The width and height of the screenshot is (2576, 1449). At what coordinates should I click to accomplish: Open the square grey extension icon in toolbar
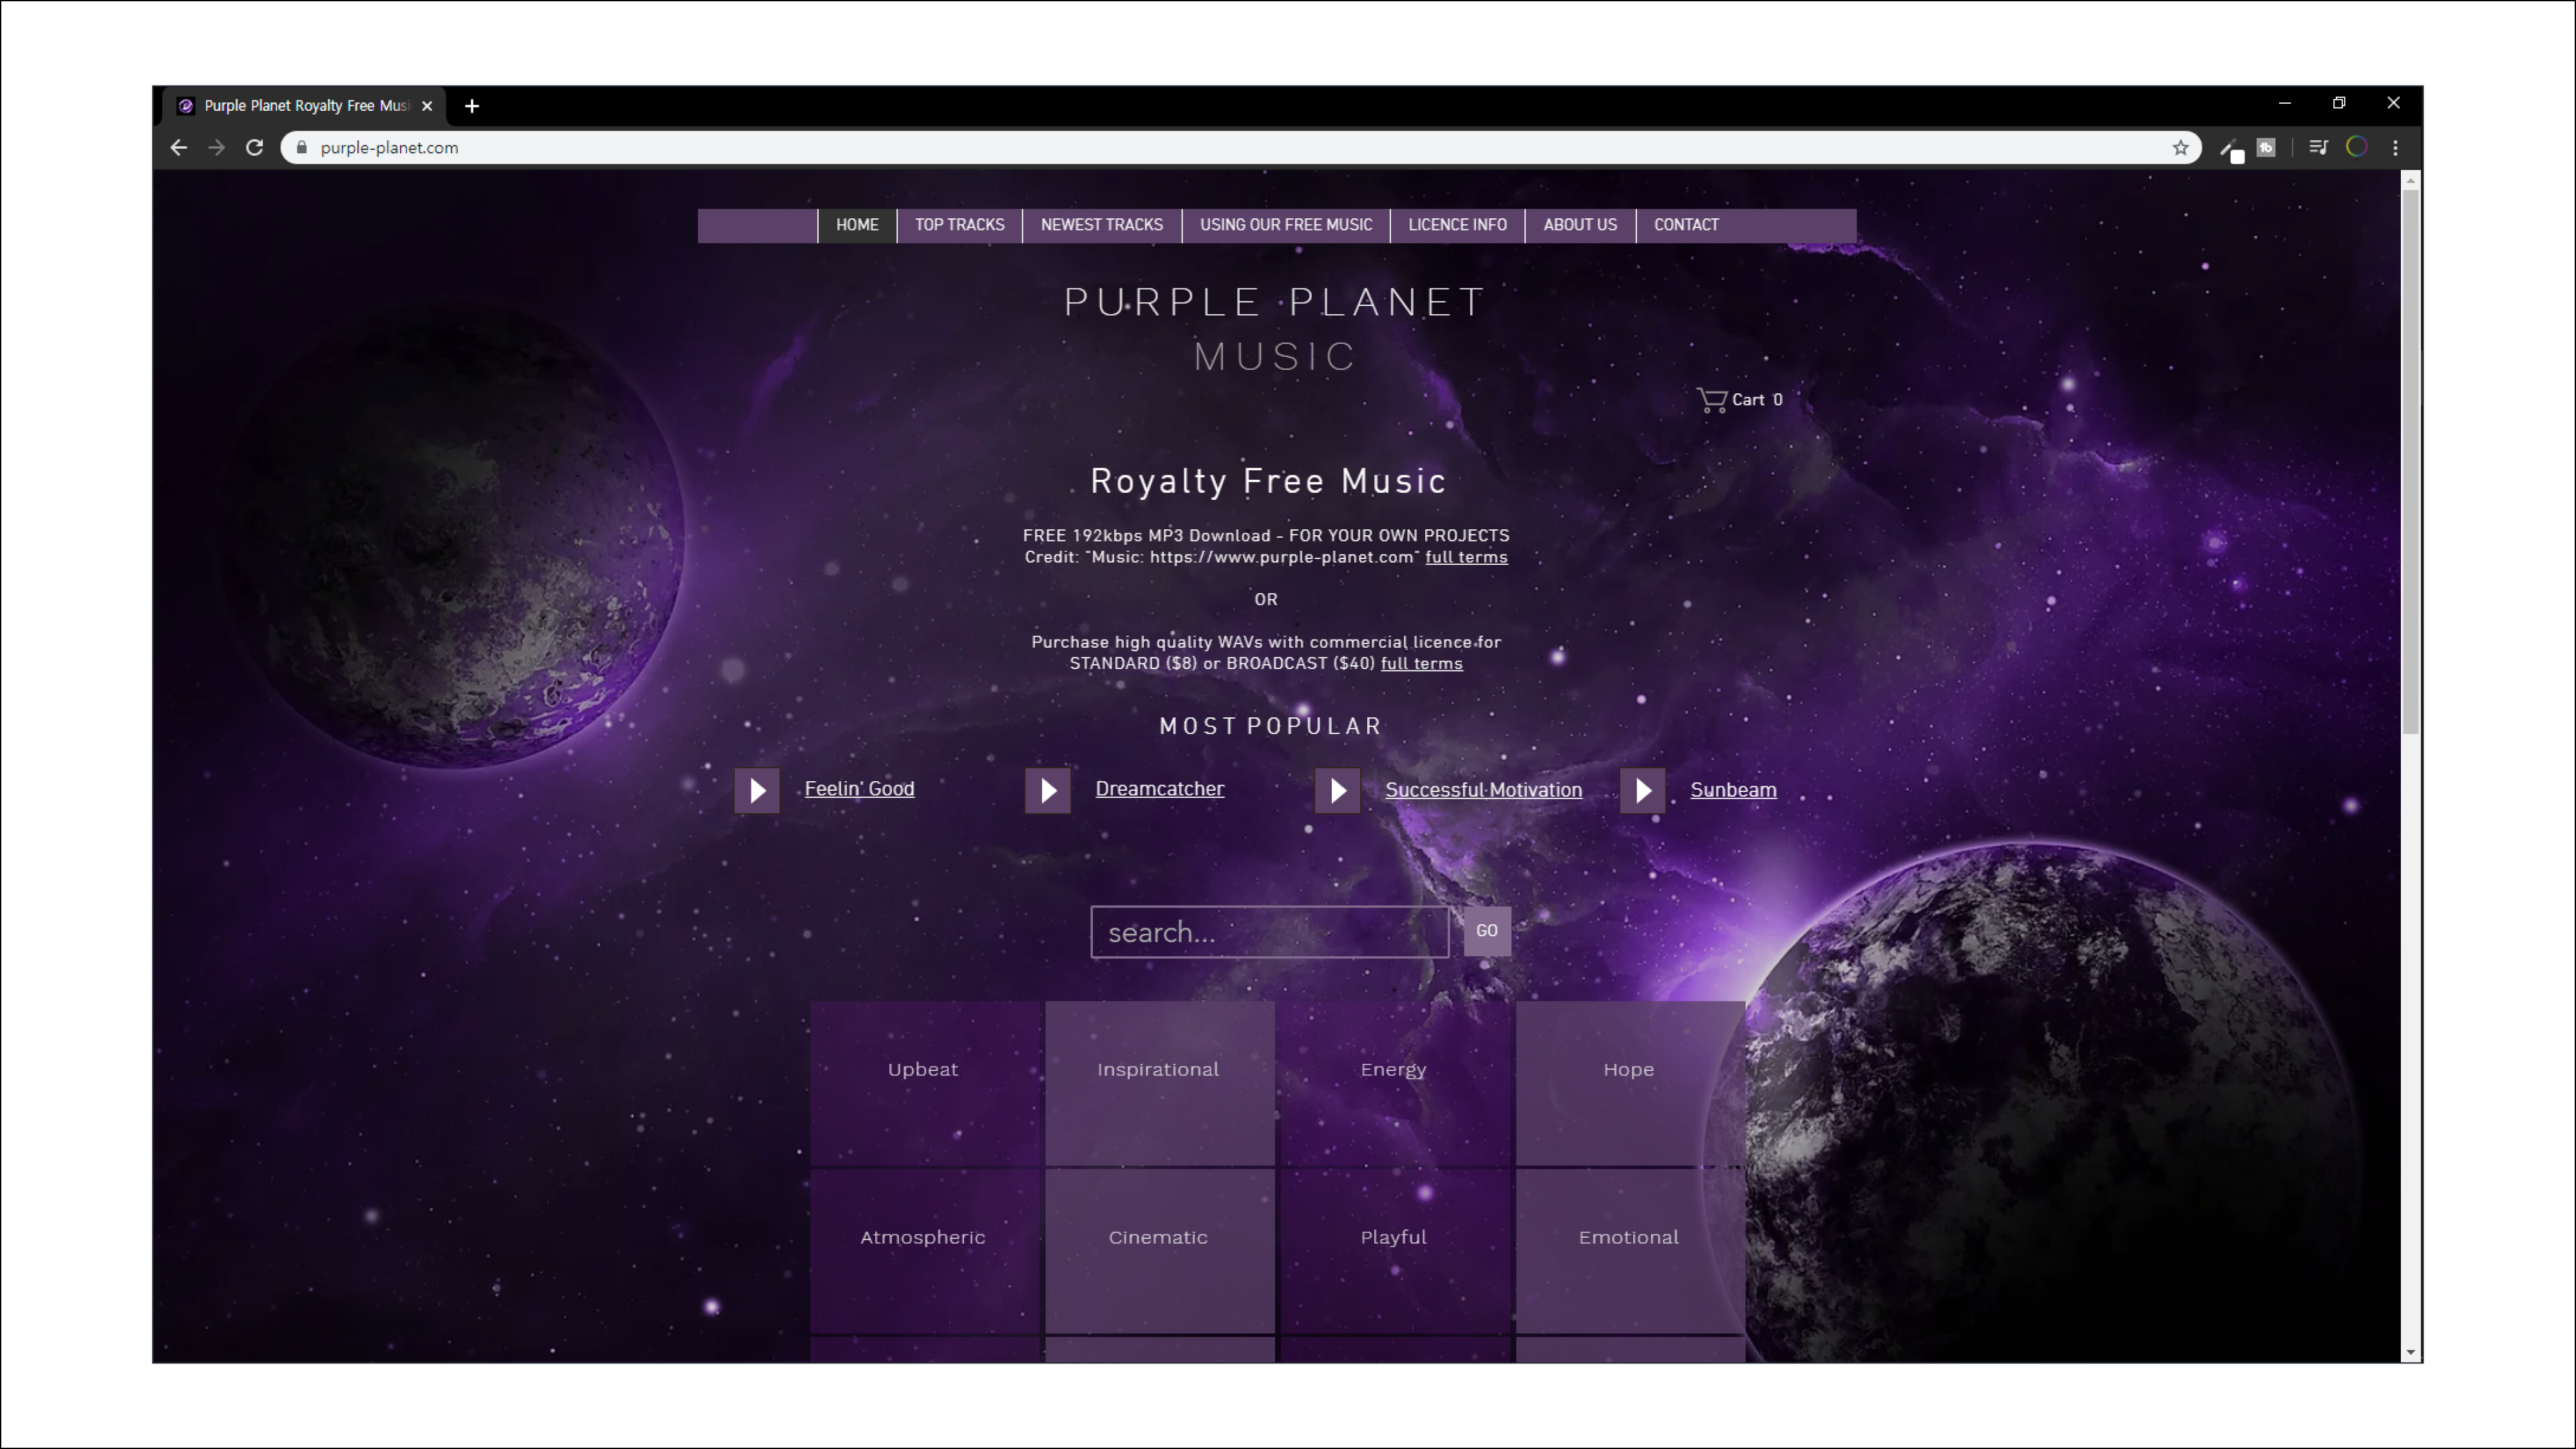click(2266, 148)
